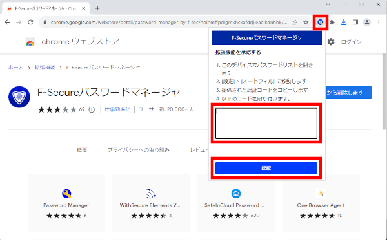Click the authorization code input box
This screenshot has width=387, height=240.
(x=266, y=124)
